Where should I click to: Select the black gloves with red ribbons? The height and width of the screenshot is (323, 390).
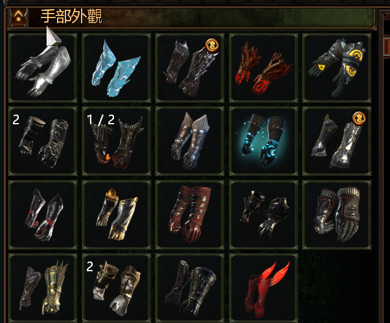[43, 215]
